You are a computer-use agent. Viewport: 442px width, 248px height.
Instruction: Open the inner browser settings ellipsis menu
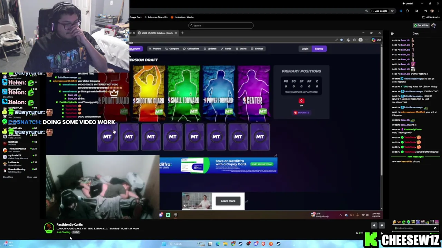point(367,40)
